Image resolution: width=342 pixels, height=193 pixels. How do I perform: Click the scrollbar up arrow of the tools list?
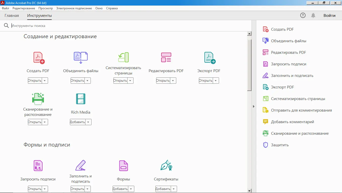pyautogui.click(x=249, y=34)
